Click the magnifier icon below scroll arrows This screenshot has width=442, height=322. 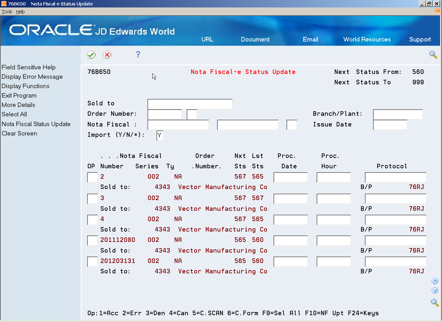[x=435, y=303]
